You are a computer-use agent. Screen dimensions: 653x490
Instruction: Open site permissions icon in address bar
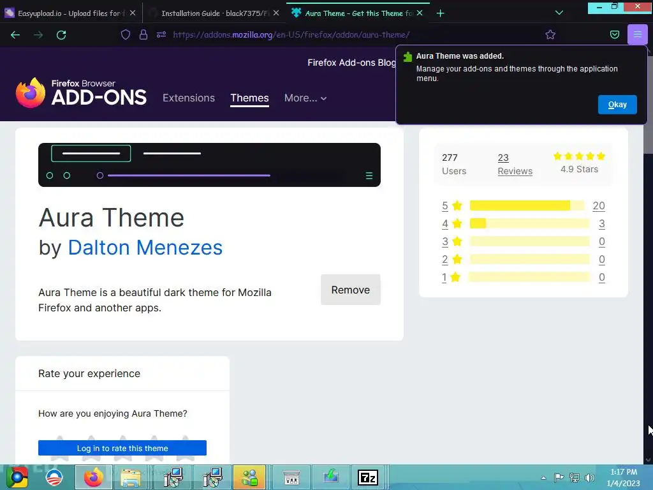tap(161, 34)
